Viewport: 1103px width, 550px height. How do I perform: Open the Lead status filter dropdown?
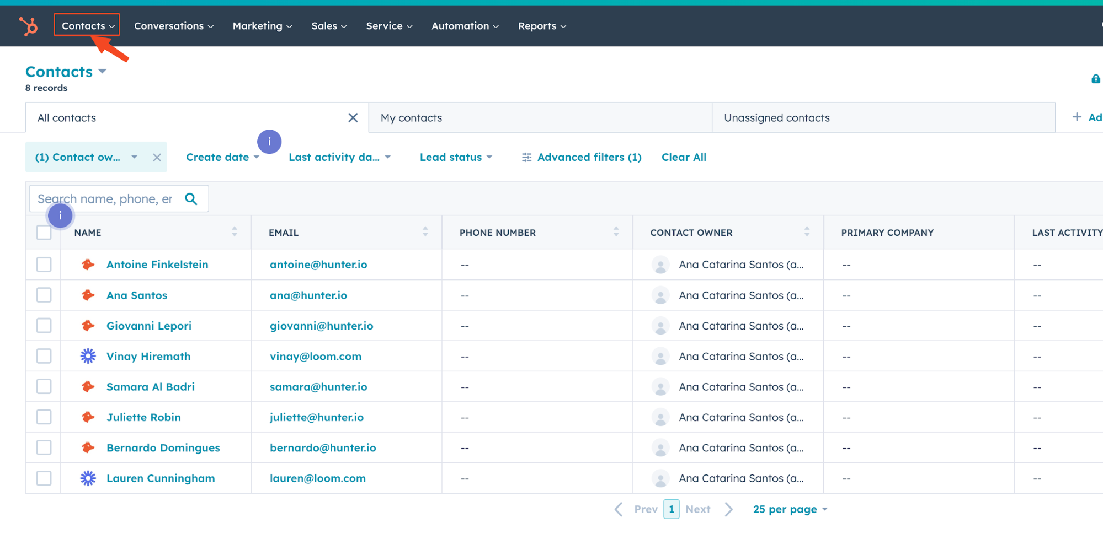coord(456,158)
